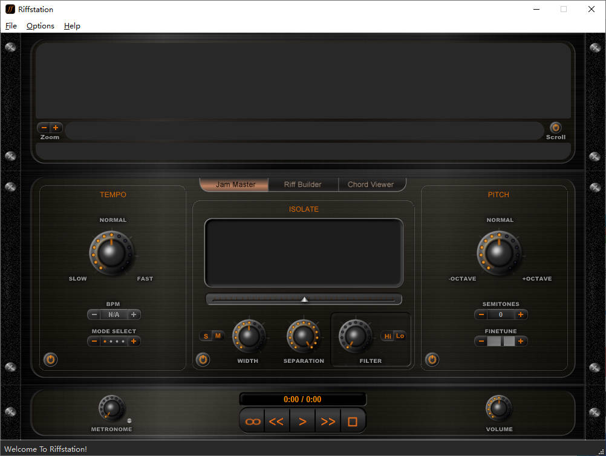Select the Hi filter button
Image resolution: width=606 pixels, height=456 pixels.
[x=388, y=336]
